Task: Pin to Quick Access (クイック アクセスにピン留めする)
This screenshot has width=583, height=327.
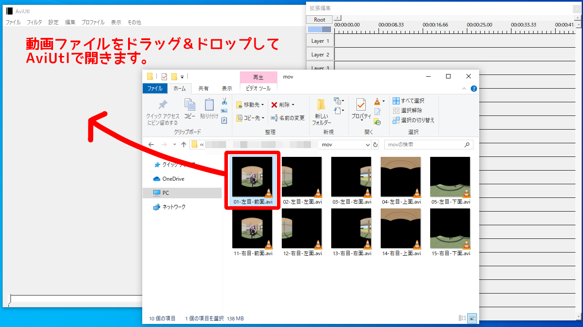Action: tap(163, 112)
